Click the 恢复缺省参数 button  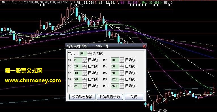110,97
